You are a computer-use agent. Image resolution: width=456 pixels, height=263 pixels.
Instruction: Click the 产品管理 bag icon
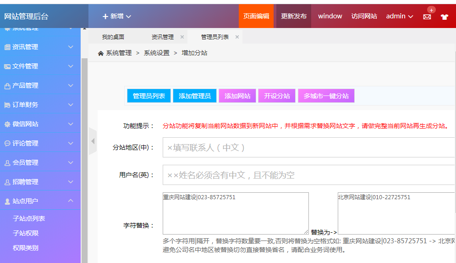tap(7, 86)
